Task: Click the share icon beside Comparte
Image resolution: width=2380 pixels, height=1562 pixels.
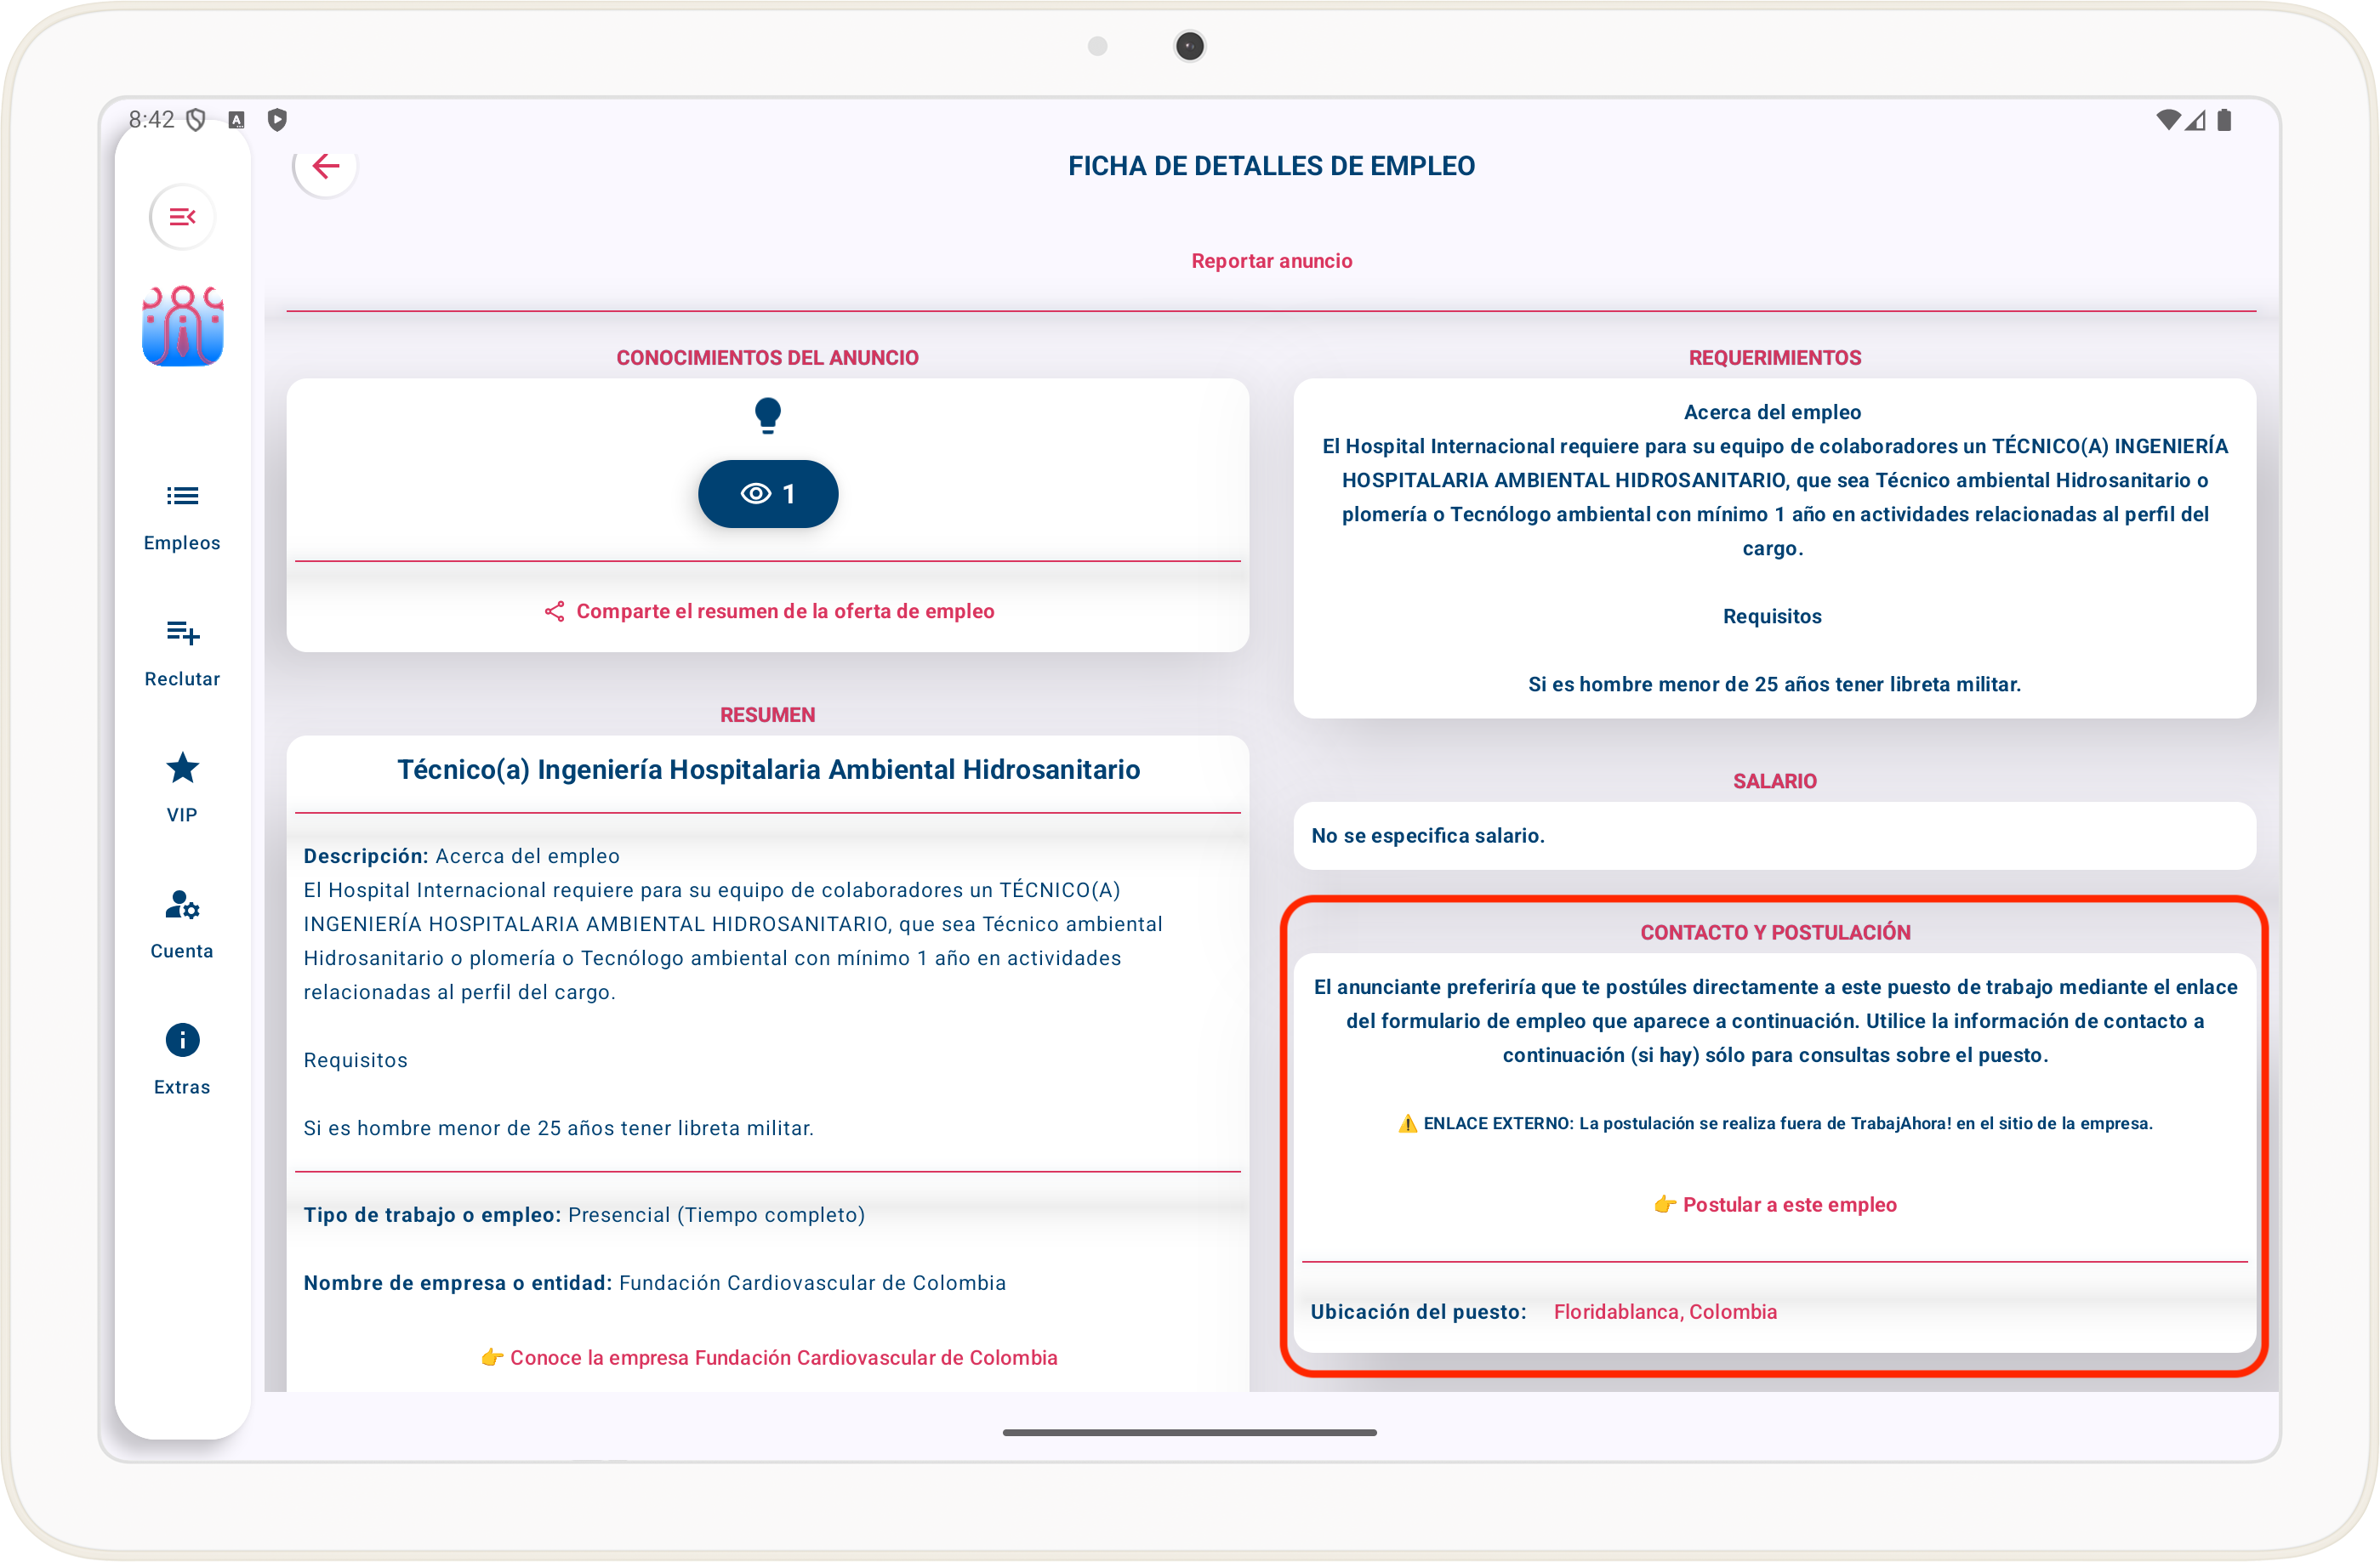Action: tap(554, 611)
